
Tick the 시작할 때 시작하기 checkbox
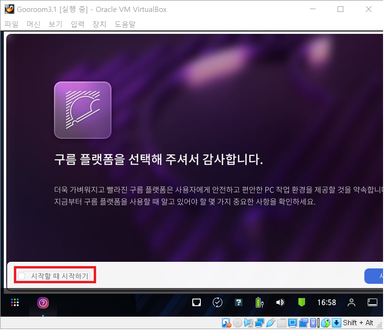pos(22,277)
